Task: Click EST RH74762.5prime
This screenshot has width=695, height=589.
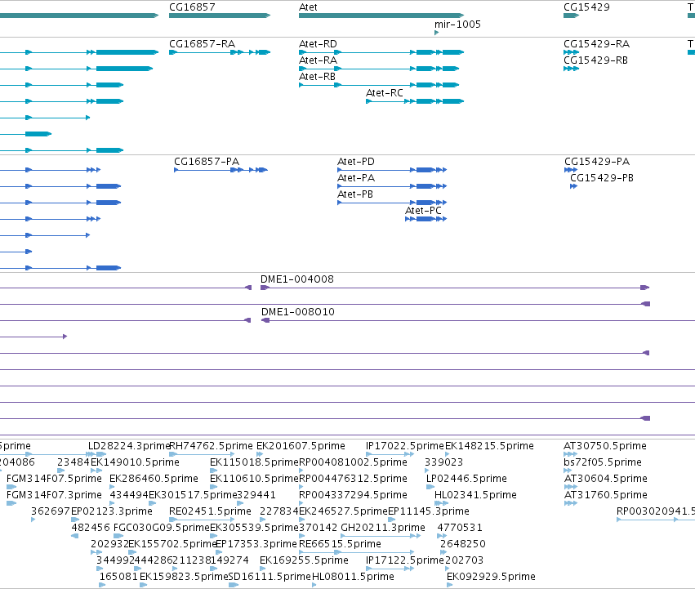Action: point(211,446)
